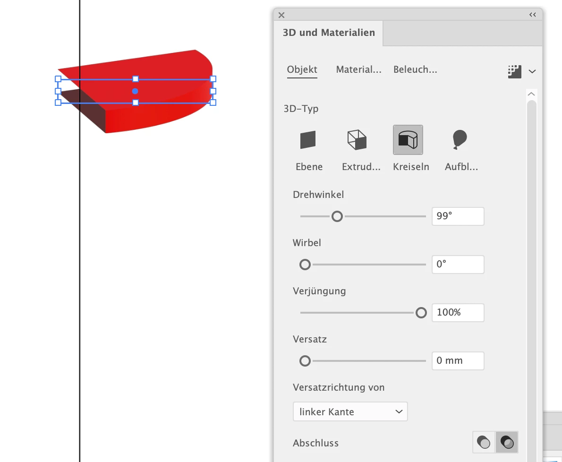Click the Drehwinkel slider handle
Image resolution: width=562 pixels, height=462 pixels.
click(337, 216)
